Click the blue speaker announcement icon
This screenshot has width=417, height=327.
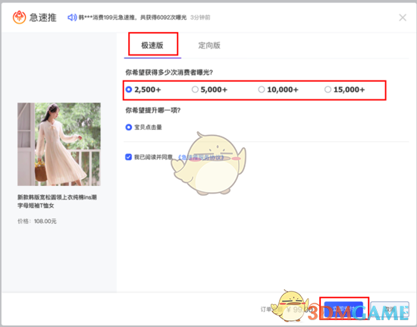72,17
